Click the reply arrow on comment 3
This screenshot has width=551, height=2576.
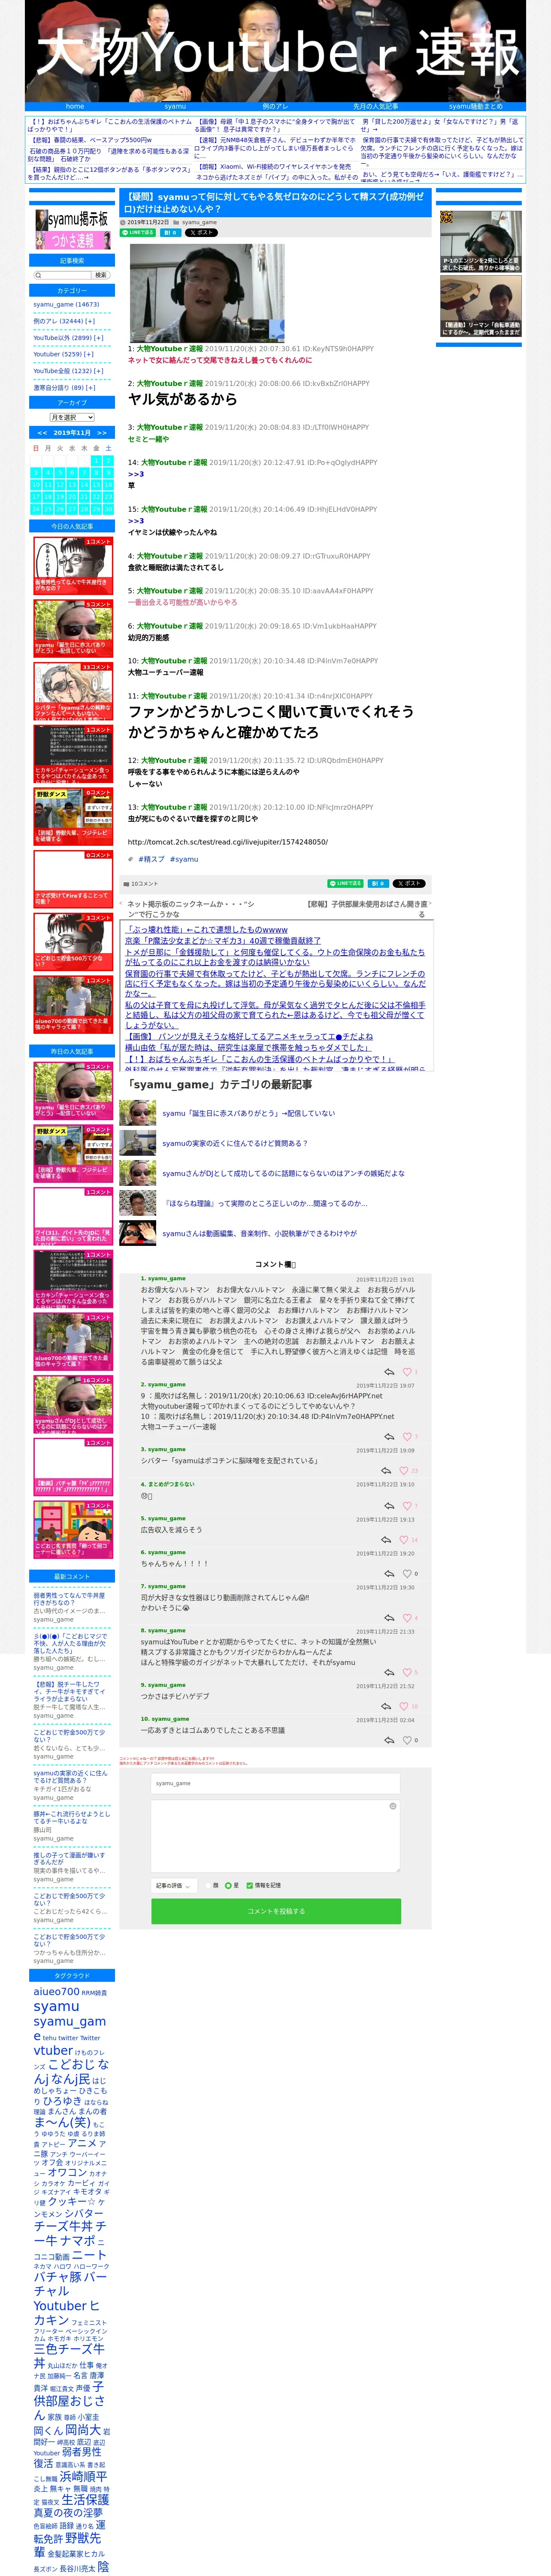tap(386, 1471)
